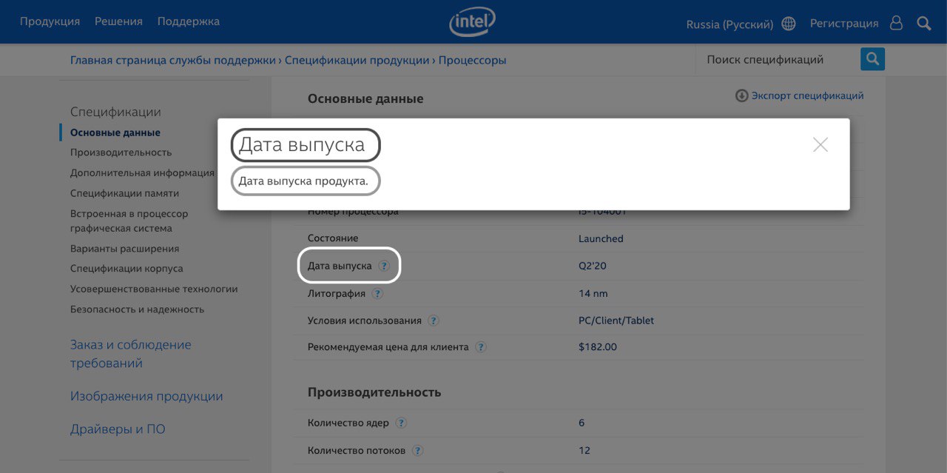Open help icon next to Количество ядер

pyautogui.click(x=401, y=423)
